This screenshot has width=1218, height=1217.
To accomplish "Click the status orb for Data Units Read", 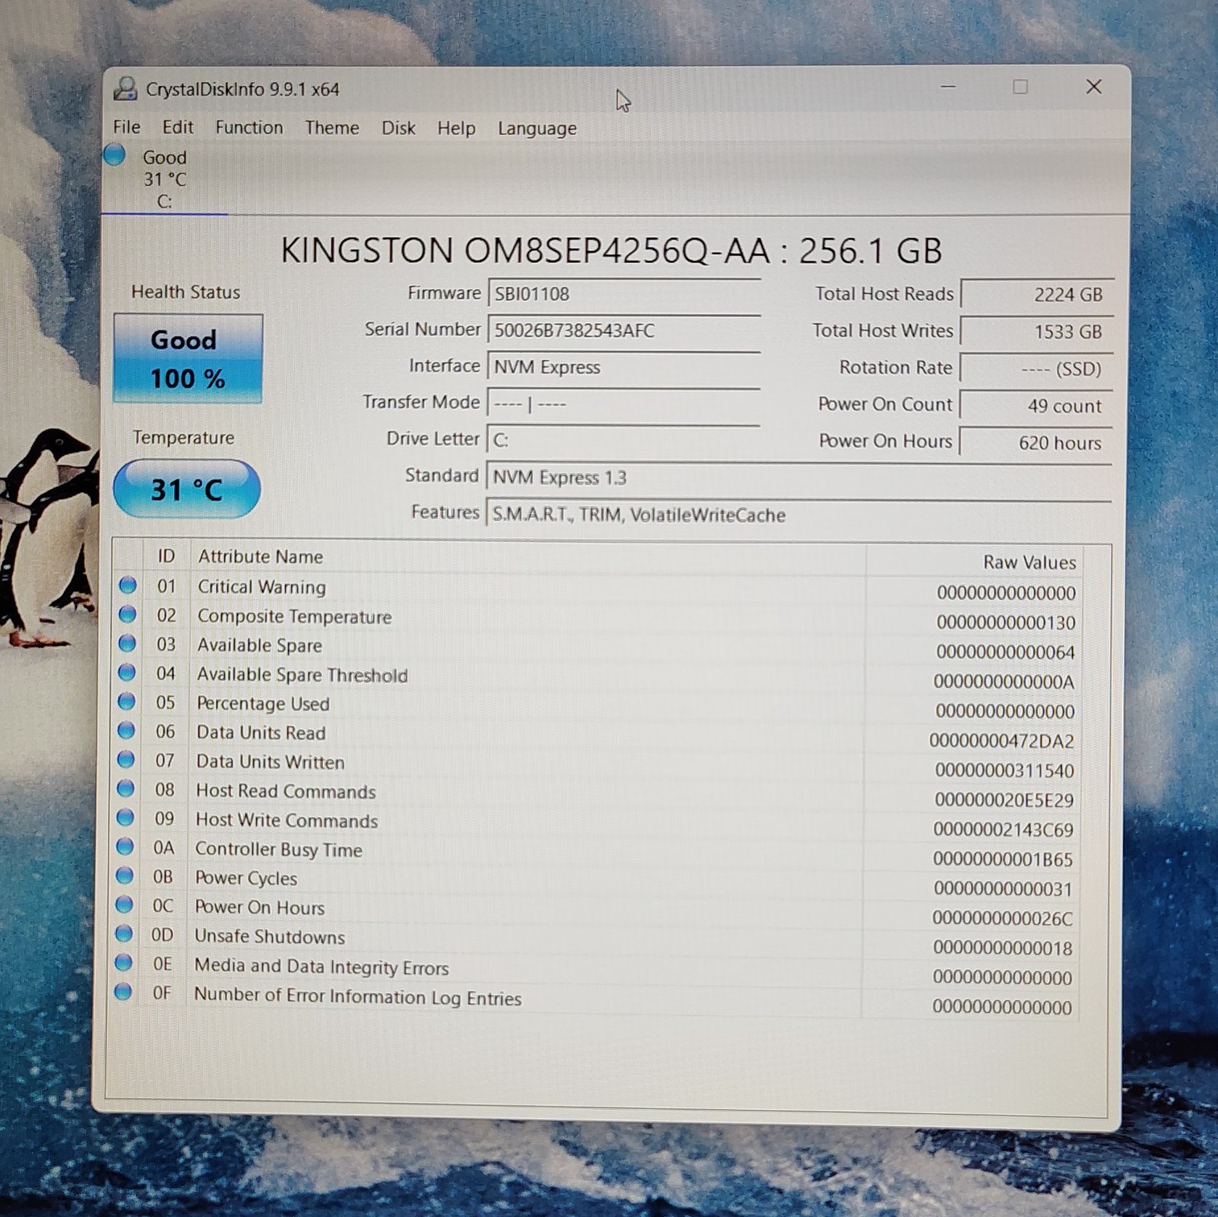I will point(126,731).
